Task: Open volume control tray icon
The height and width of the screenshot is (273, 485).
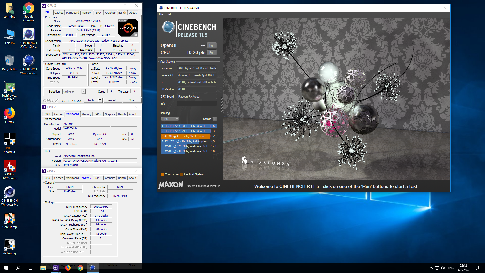Action: tap(443, 268)
